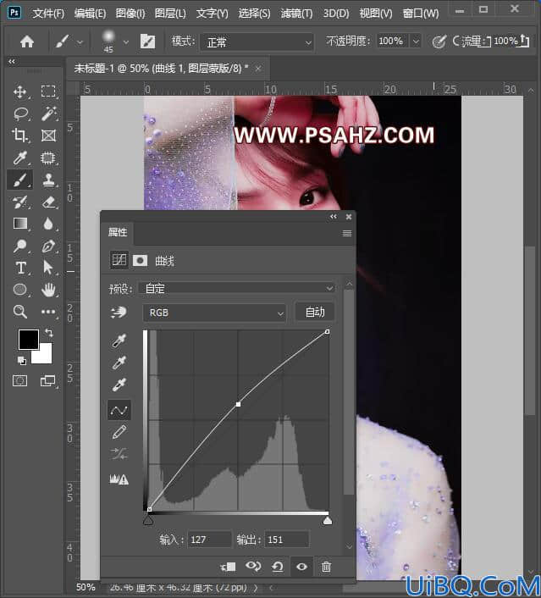Reset curves to adjustment defaults

(278, 567)
